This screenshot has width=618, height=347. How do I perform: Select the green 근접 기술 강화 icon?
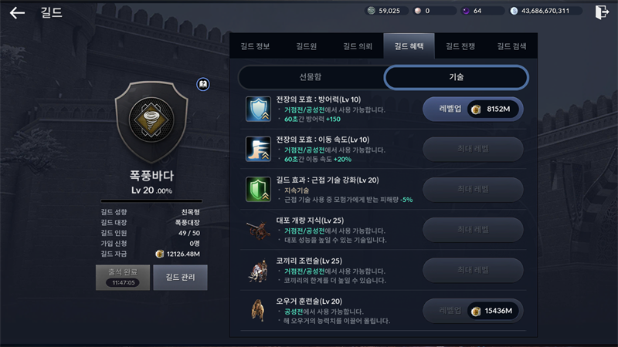258,189
